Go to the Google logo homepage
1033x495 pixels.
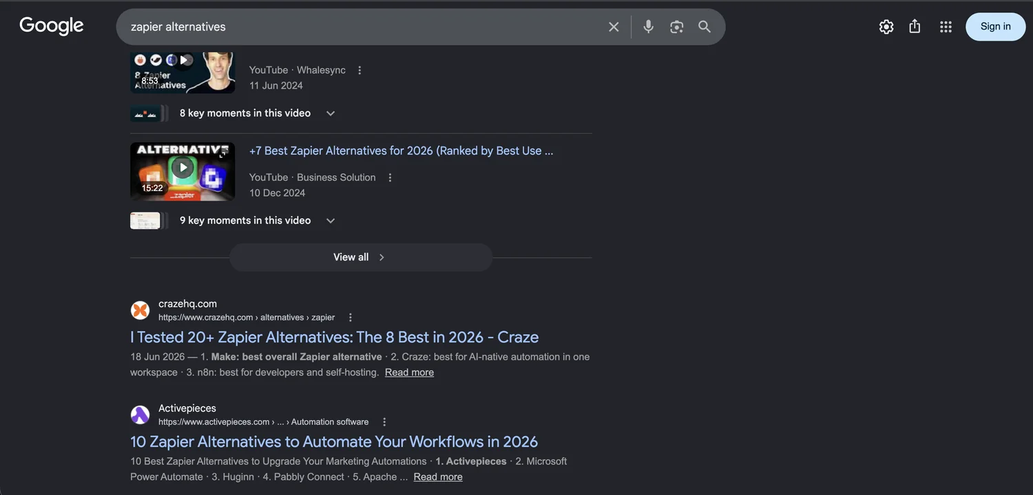coord(52,26)
